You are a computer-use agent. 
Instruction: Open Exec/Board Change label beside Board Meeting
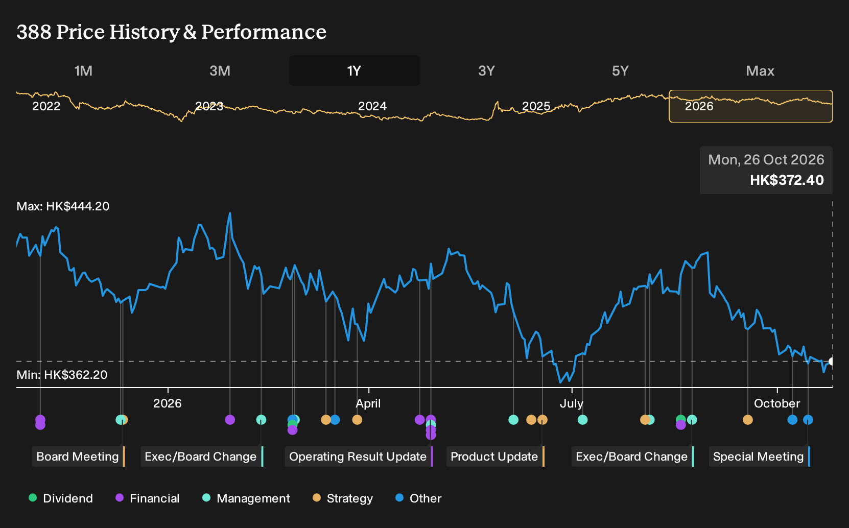(x=202, y=457)
